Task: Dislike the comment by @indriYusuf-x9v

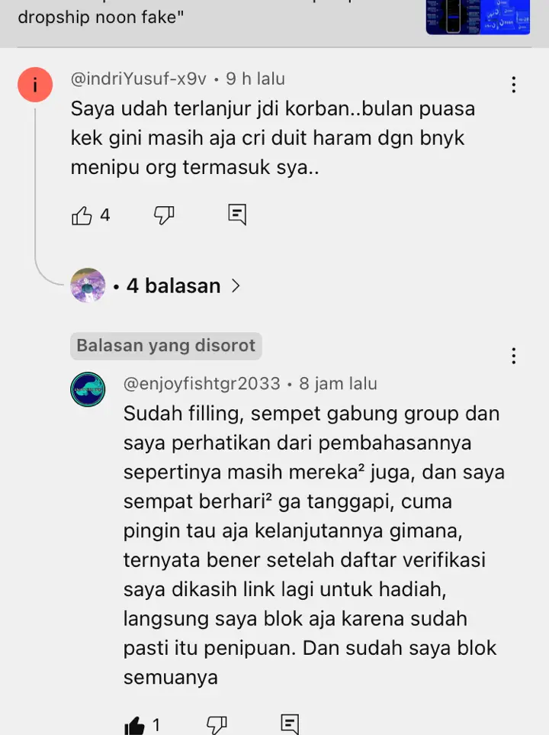Action: (164, 216)
